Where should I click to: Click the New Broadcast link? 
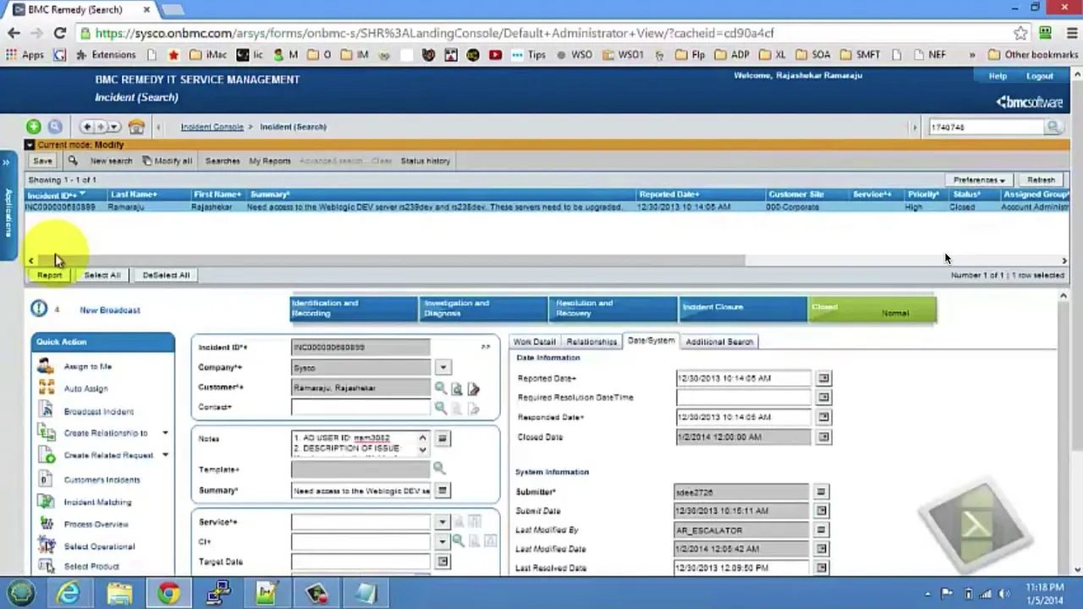[x=110, y=310]
